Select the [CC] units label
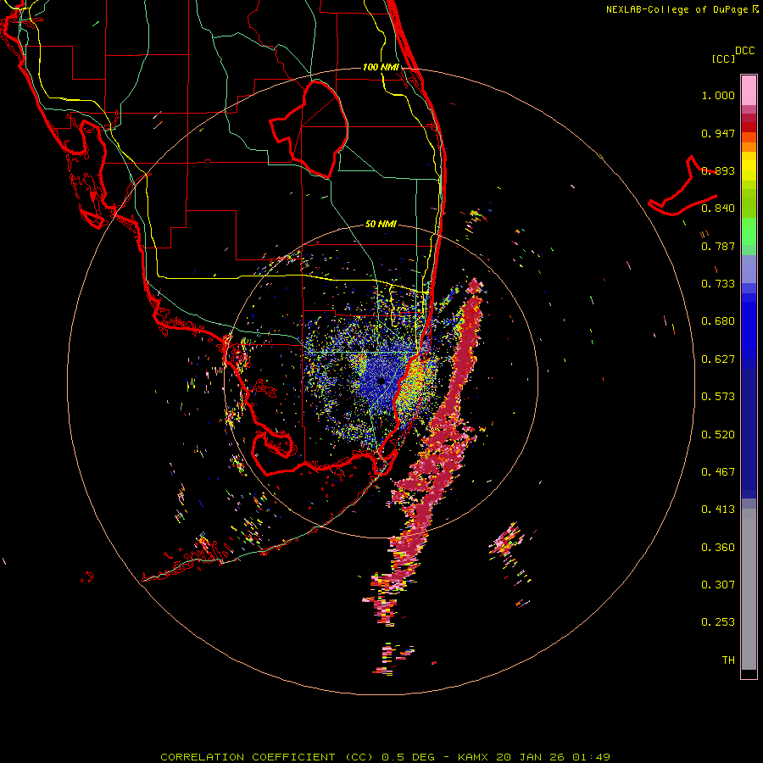The width and height of the screenshot is (763, 763). 724,58
